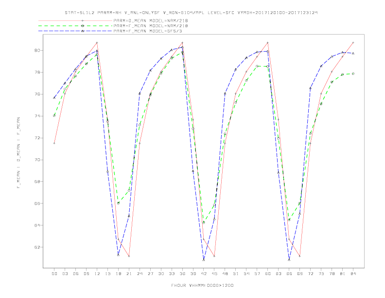The height and width of the screenshot is (298, 385).
Task: Click x-axis forecast hour label 78
Action: (332, 274)
